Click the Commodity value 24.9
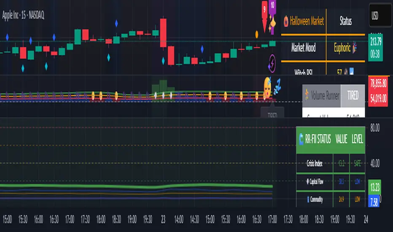This screenshot has height=232, width=393. [341, 200]
